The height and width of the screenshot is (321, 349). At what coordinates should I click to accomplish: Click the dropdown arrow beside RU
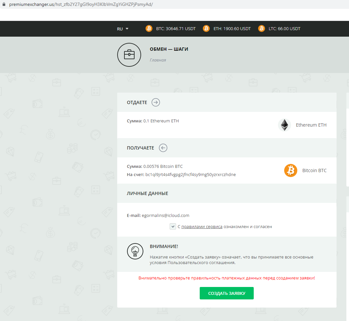[x=127, y=29]
